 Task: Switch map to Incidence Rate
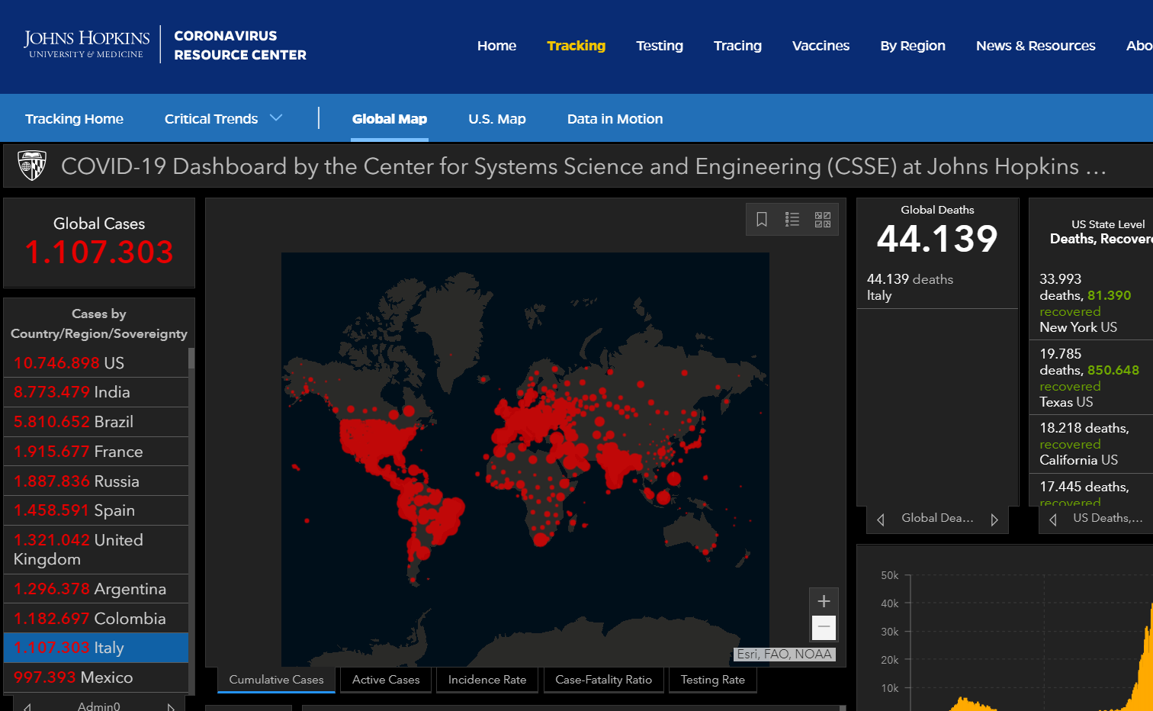pyautogui.click(x=487, y=680)
